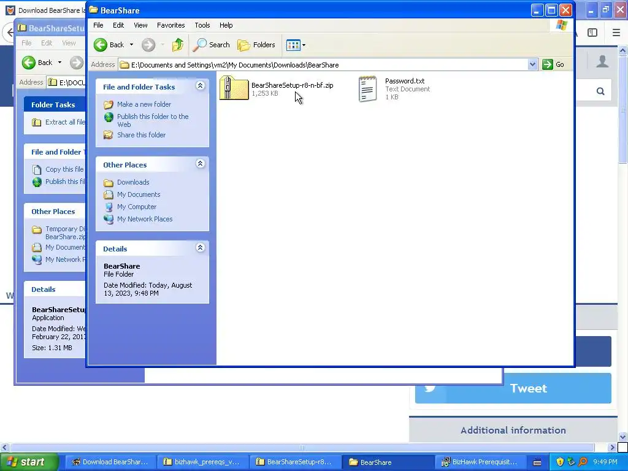Viewport: 628px width, 471px height.
Task: Open the Back history dropdown arrow in BearShare
Action: [131, 45]
